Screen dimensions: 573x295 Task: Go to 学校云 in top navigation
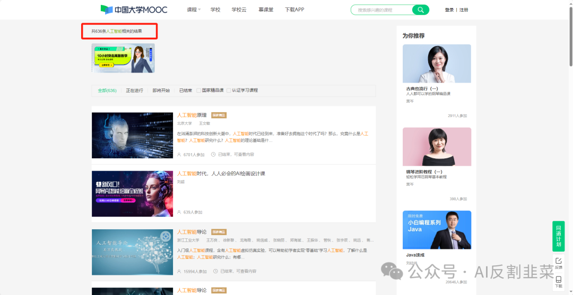point(239,10)
